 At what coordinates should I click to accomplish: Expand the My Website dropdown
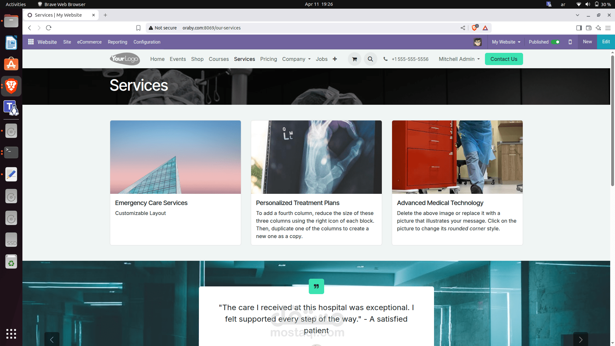pyautogui.click(x=506, y=42)
